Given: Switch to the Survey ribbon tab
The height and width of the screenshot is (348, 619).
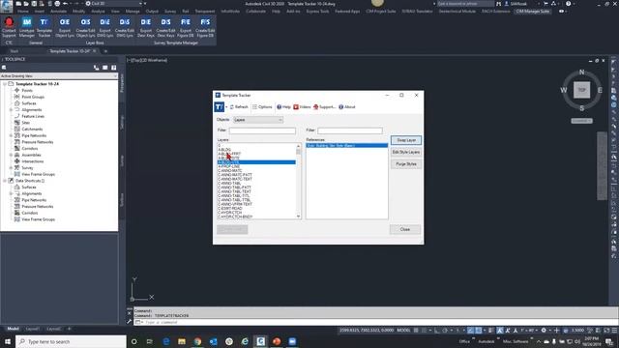Looking at the screenshot, I should coord(170,11).
